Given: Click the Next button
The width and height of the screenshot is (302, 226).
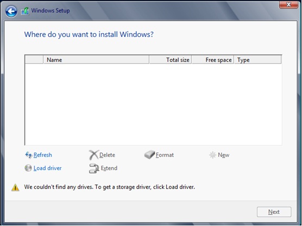Looking at the screenshot, I should coord(274,212).
